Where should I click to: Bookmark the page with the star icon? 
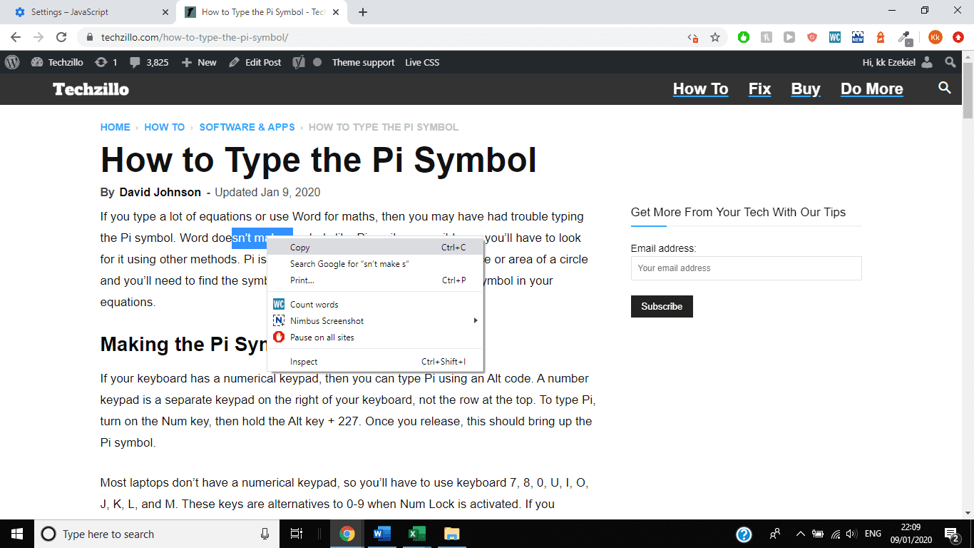click(715, 36)
